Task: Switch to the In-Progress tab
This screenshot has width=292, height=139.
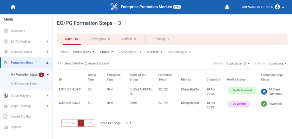Action: 100,39
